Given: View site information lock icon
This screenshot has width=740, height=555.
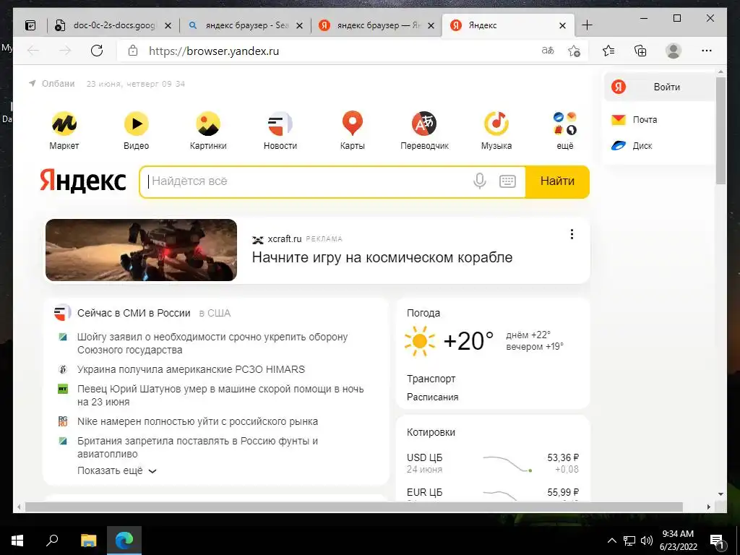Looking at the screenshot, I should click(x=133, y=51).
